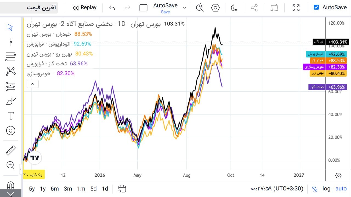Open the layout dropdown chevron beside Save

[x=184, y=8]
